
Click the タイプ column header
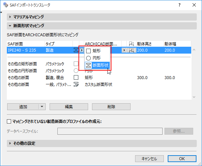coord(59,44)
